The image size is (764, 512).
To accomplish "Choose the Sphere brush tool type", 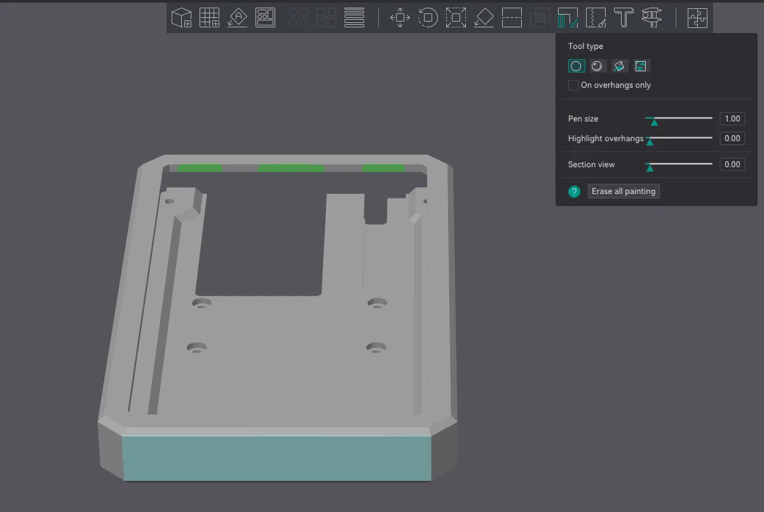I will click(597, 66).
